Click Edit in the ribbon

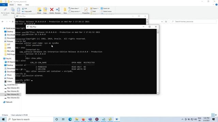click(x=93, y=11)
